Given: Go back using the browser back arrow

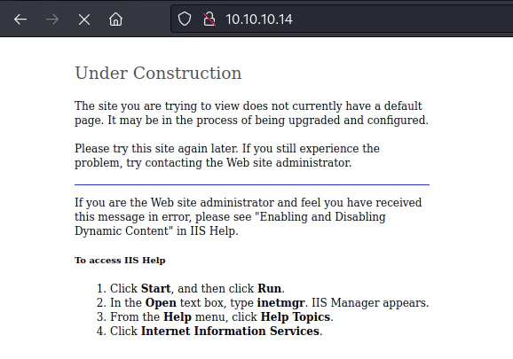Looking at the screenshot, I should tap(20, 20).
